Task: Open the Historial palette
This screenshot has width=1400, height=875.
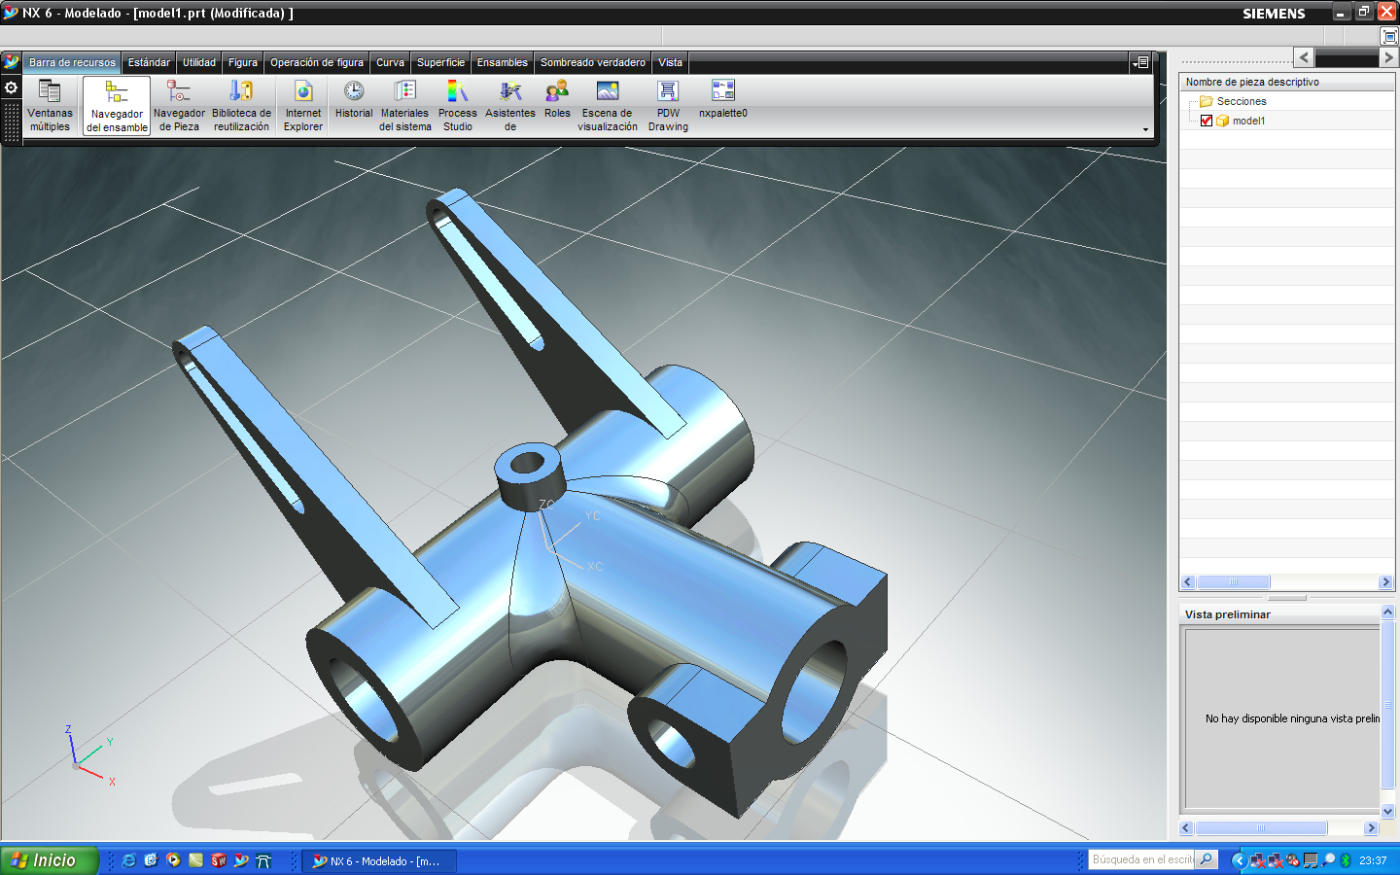Action: 354,100
